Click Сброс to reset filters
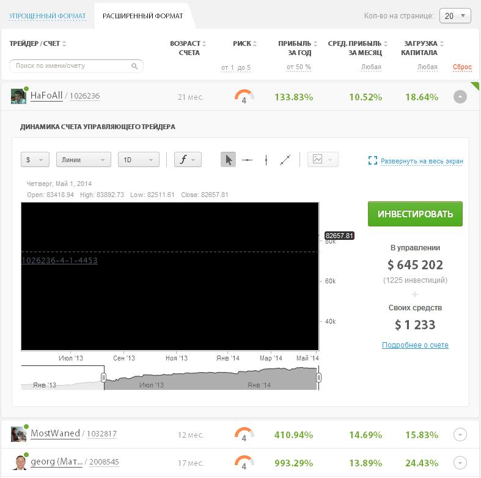Image resolution: width=481 pixels, height=478 pixels. [462, 67]
